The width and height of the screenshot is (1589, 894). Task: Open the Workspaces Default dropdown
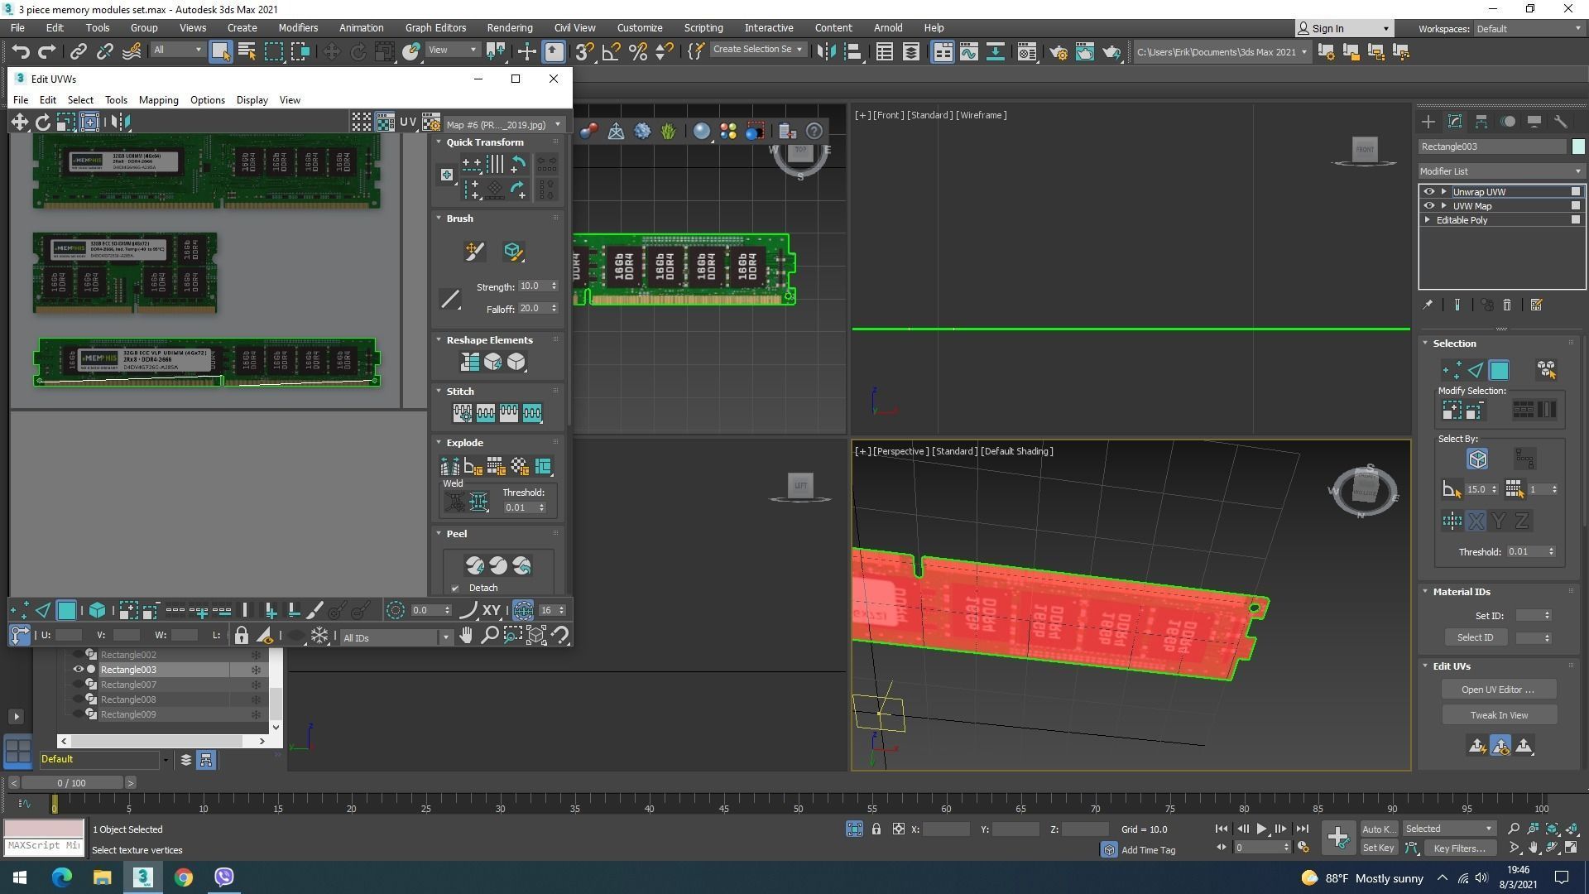(x=1529, y=28)
